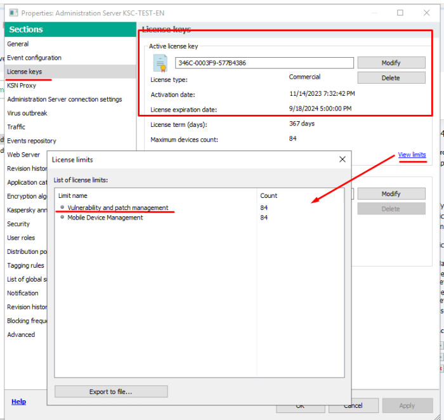Click the active license key field
444x420 pixels.
[264, 63]
